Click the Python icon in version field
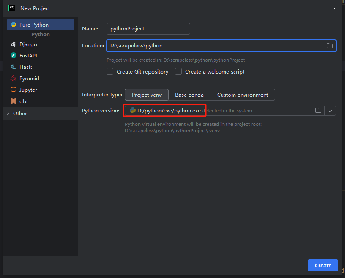 click(x=133, y=110)
